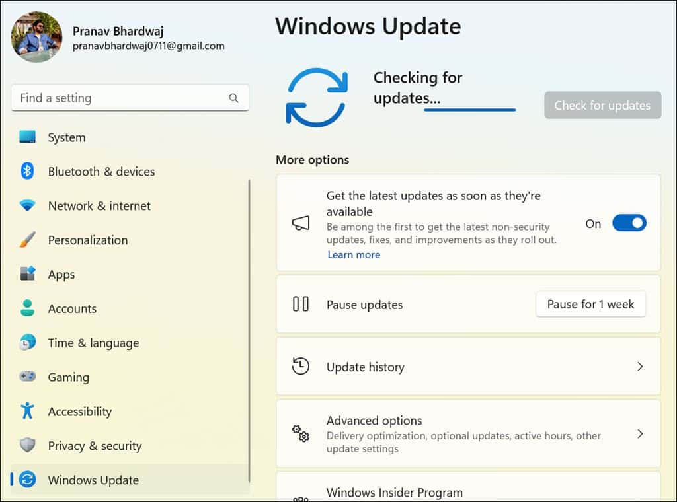Click the megaphone icon for latest updates

[301, 223]
